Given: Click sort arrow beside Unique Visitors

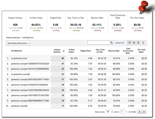Looking at the screenshot, I should [64, 51].
